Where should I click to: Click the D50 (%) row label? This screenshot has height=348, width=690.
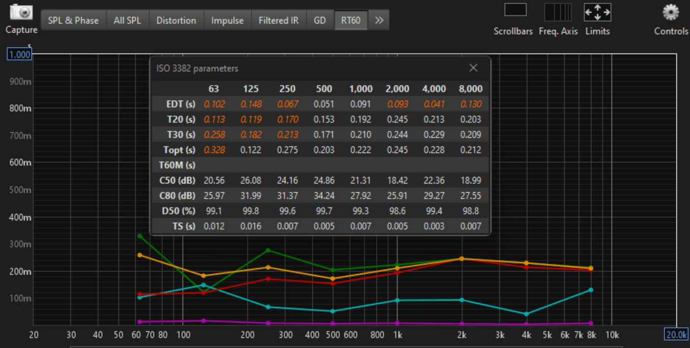coord(178,211)
